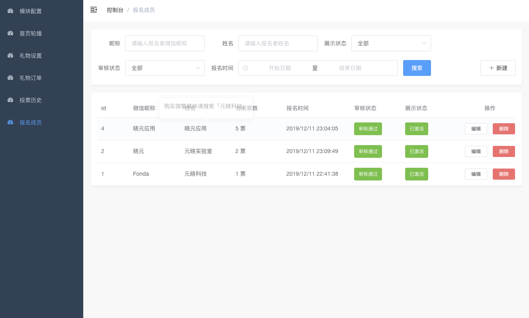Click the 报名时间 column header

point(298,108)
